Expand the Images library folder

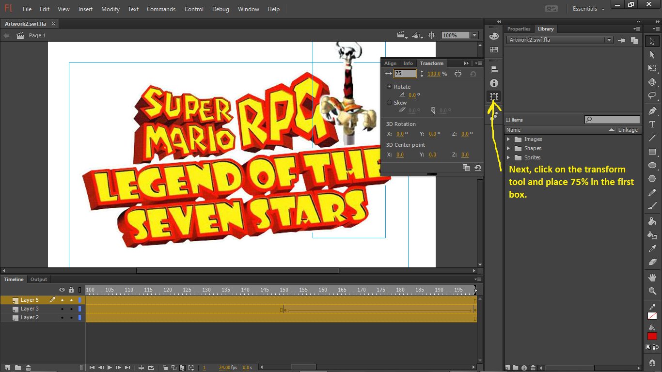508,139
